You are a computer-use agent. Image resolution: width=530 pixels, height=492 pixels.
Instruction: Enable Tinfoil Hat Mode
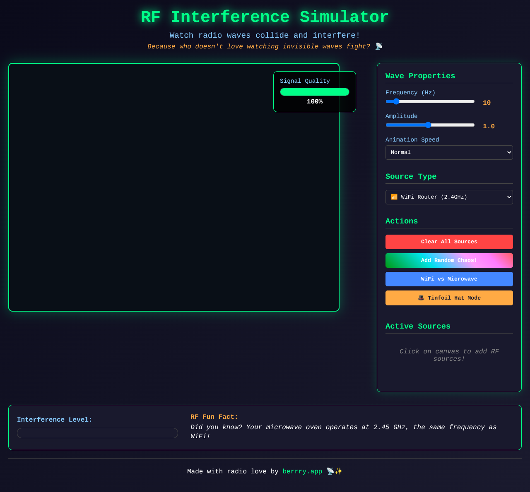coord(449,298)
